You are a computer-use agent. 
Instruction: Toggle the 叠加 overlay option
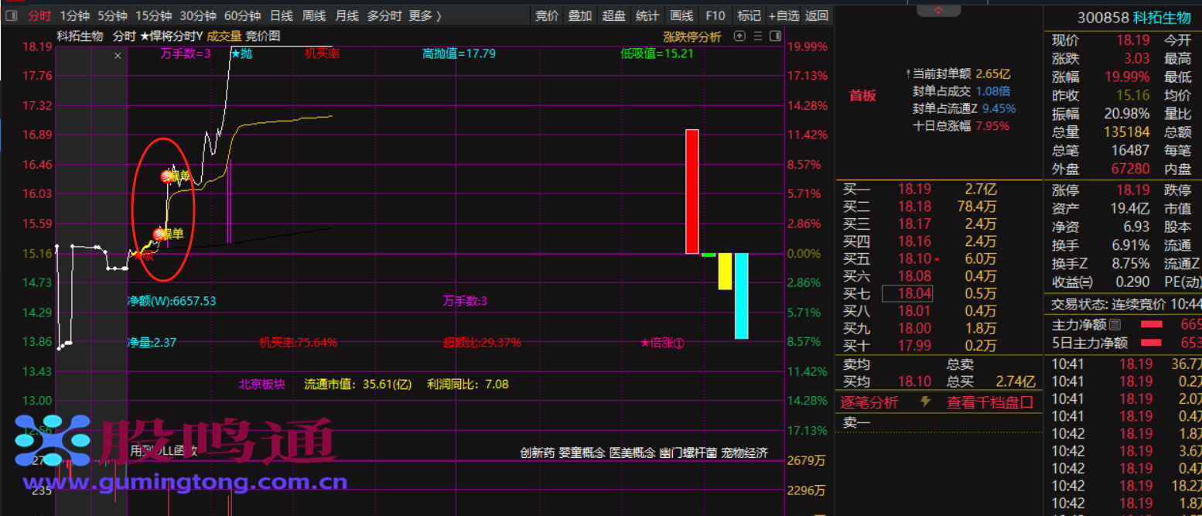pos(579,15)
